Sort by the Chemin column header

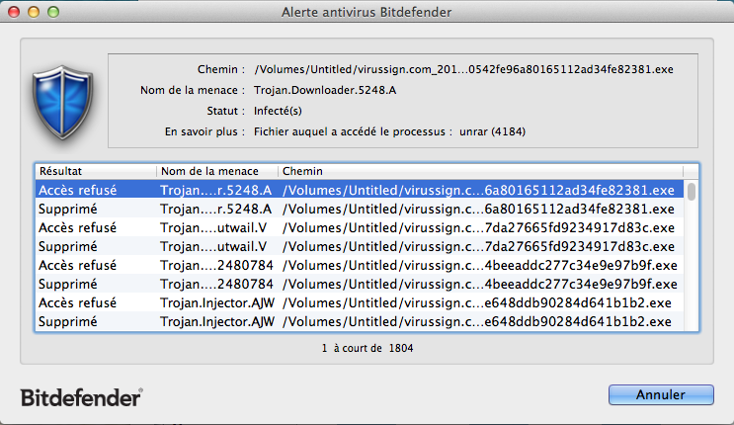(480, 171)
